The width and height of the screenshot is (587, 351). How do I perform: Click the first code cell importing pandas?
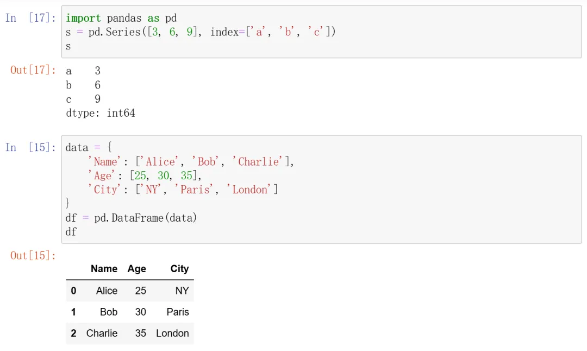(321, 32)
